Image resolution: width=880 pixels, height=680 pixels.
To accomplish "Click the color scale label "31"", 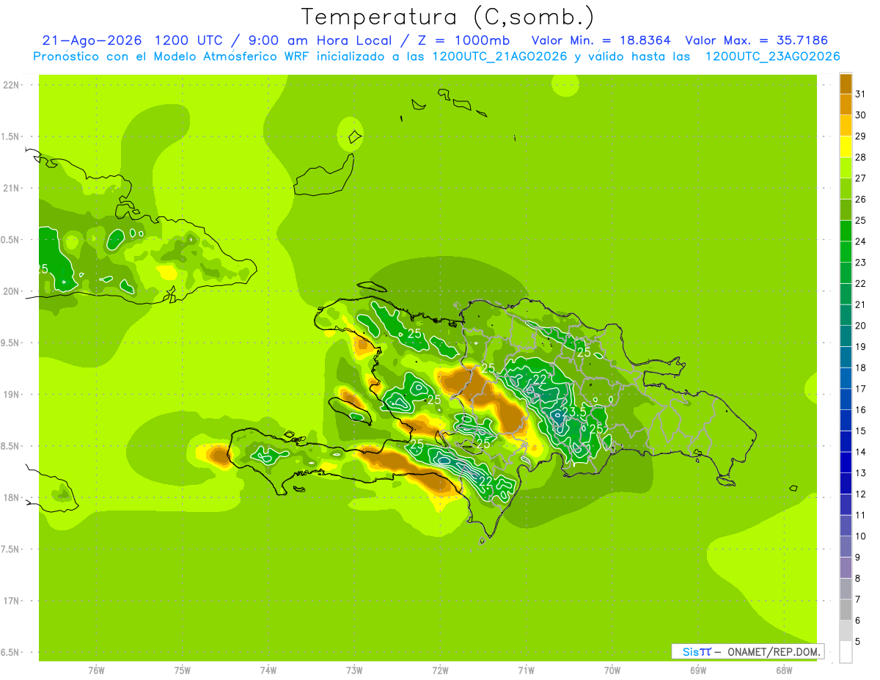I will point(860,94).
